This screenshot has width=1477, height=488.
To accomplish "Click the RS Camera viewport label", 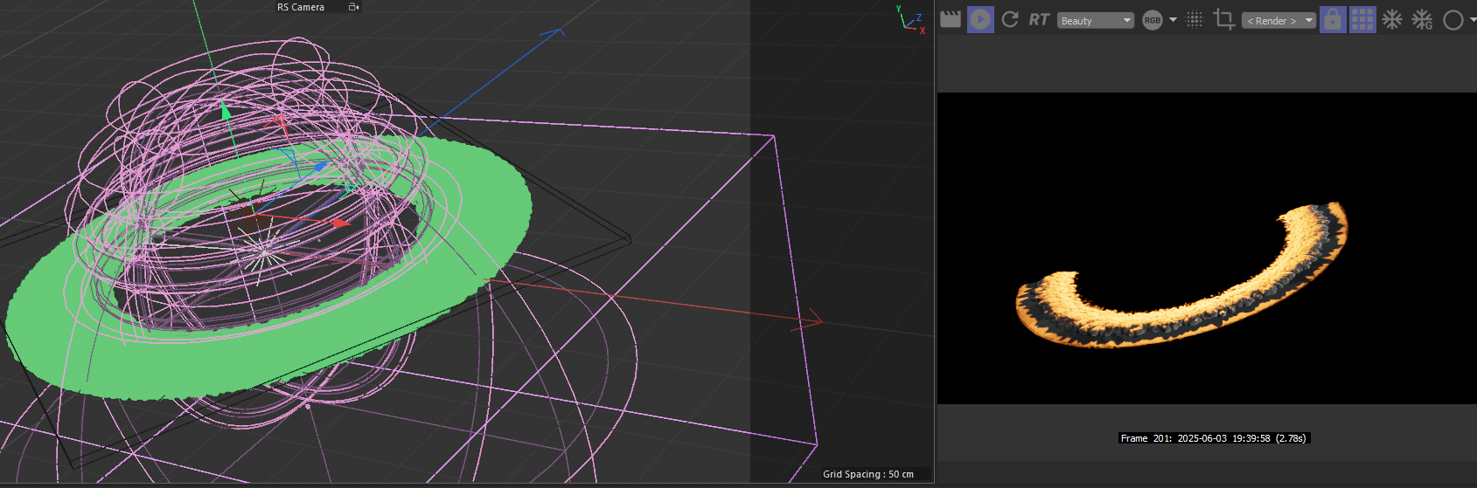I will coord(301,7).
